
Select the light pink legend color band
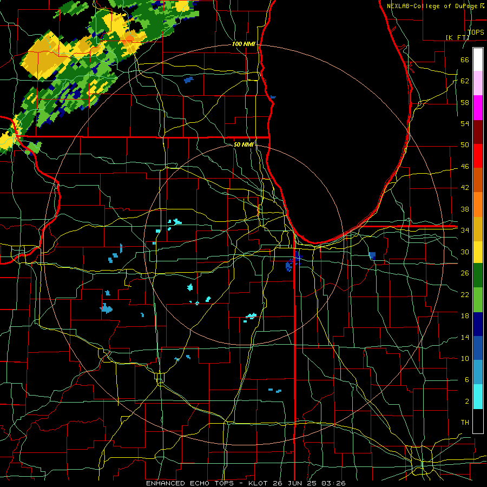coord(478,83)
